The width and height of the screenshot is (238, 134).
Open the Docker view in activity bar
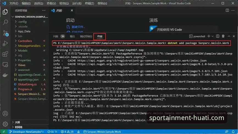pos(5,75)
